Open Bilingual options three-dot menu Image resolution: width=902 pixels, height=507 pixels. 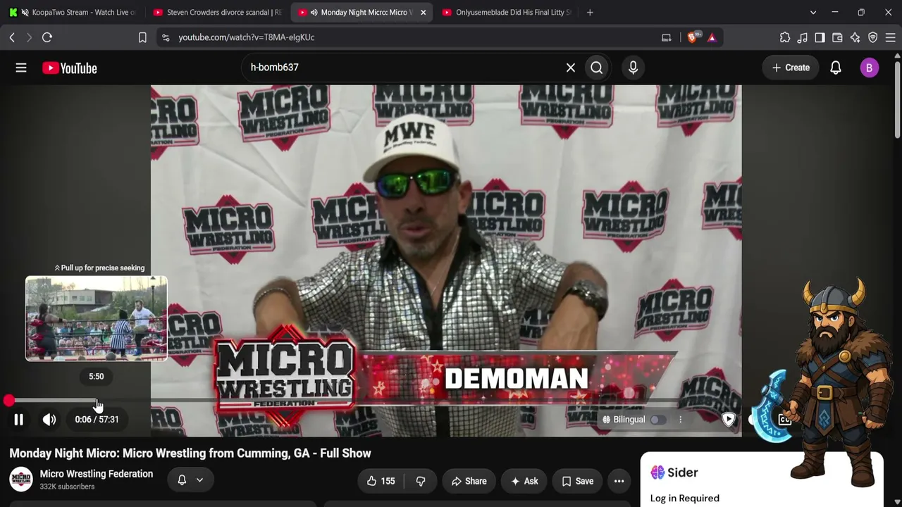(680, 420)
